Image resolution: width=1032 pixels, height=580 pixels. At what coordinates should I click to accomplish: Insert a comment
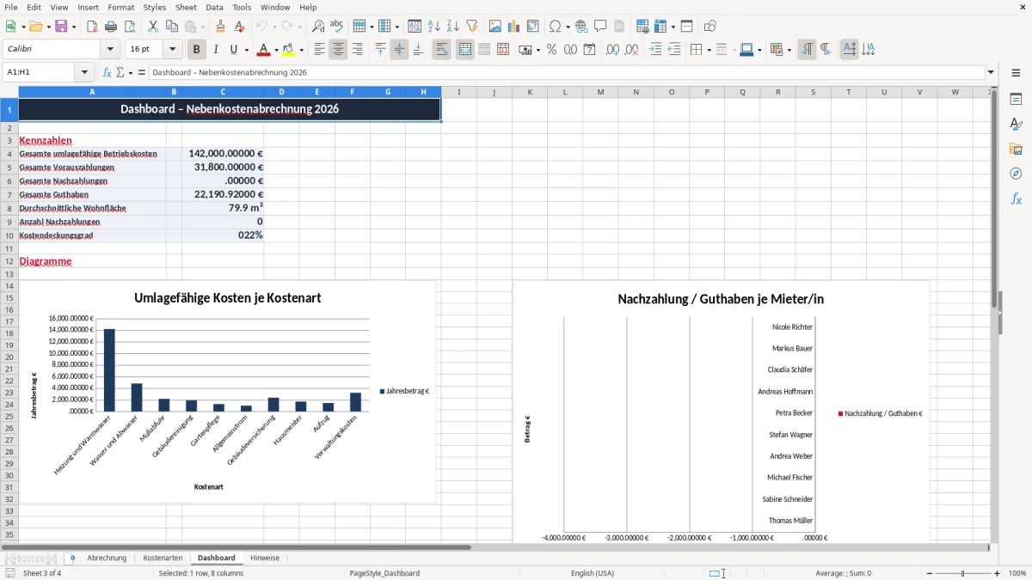point(600,27)
